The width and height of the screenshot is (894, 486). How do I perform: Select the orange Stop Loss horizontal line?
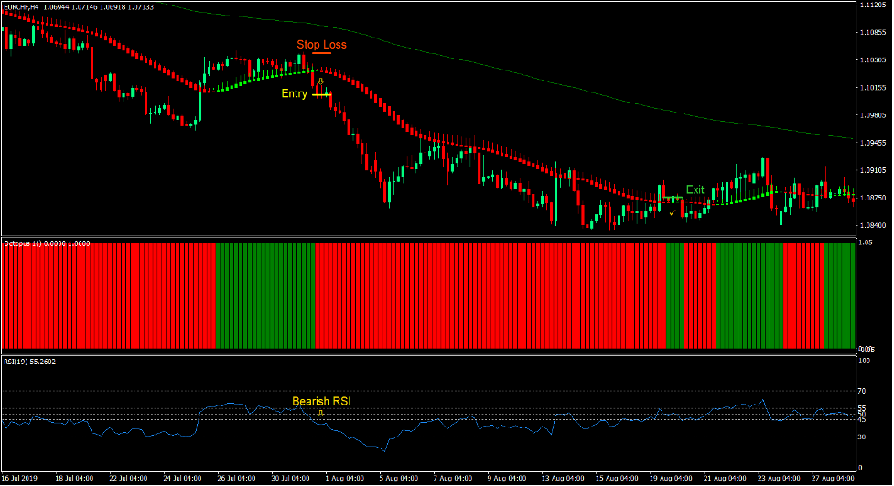321,53
